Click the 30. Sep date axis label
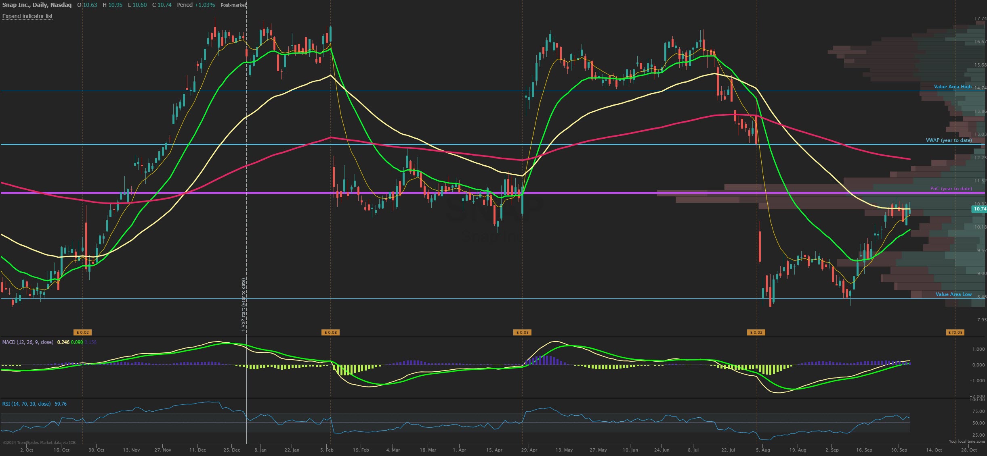This screenshot has height=456, width=987. point(899,450)
